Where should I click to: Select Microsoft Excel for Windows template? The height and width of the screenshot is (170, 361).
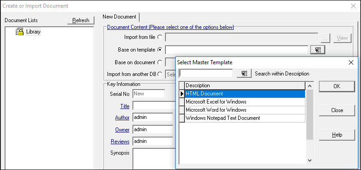(x=245, y=102)
